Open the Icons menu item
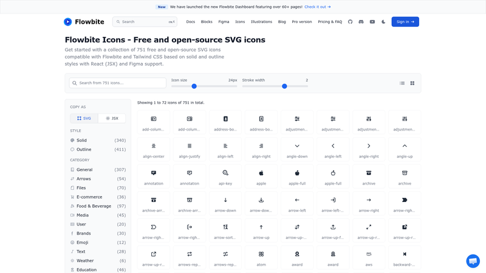This screenshot has height=273, width=486. pos(240,22)
